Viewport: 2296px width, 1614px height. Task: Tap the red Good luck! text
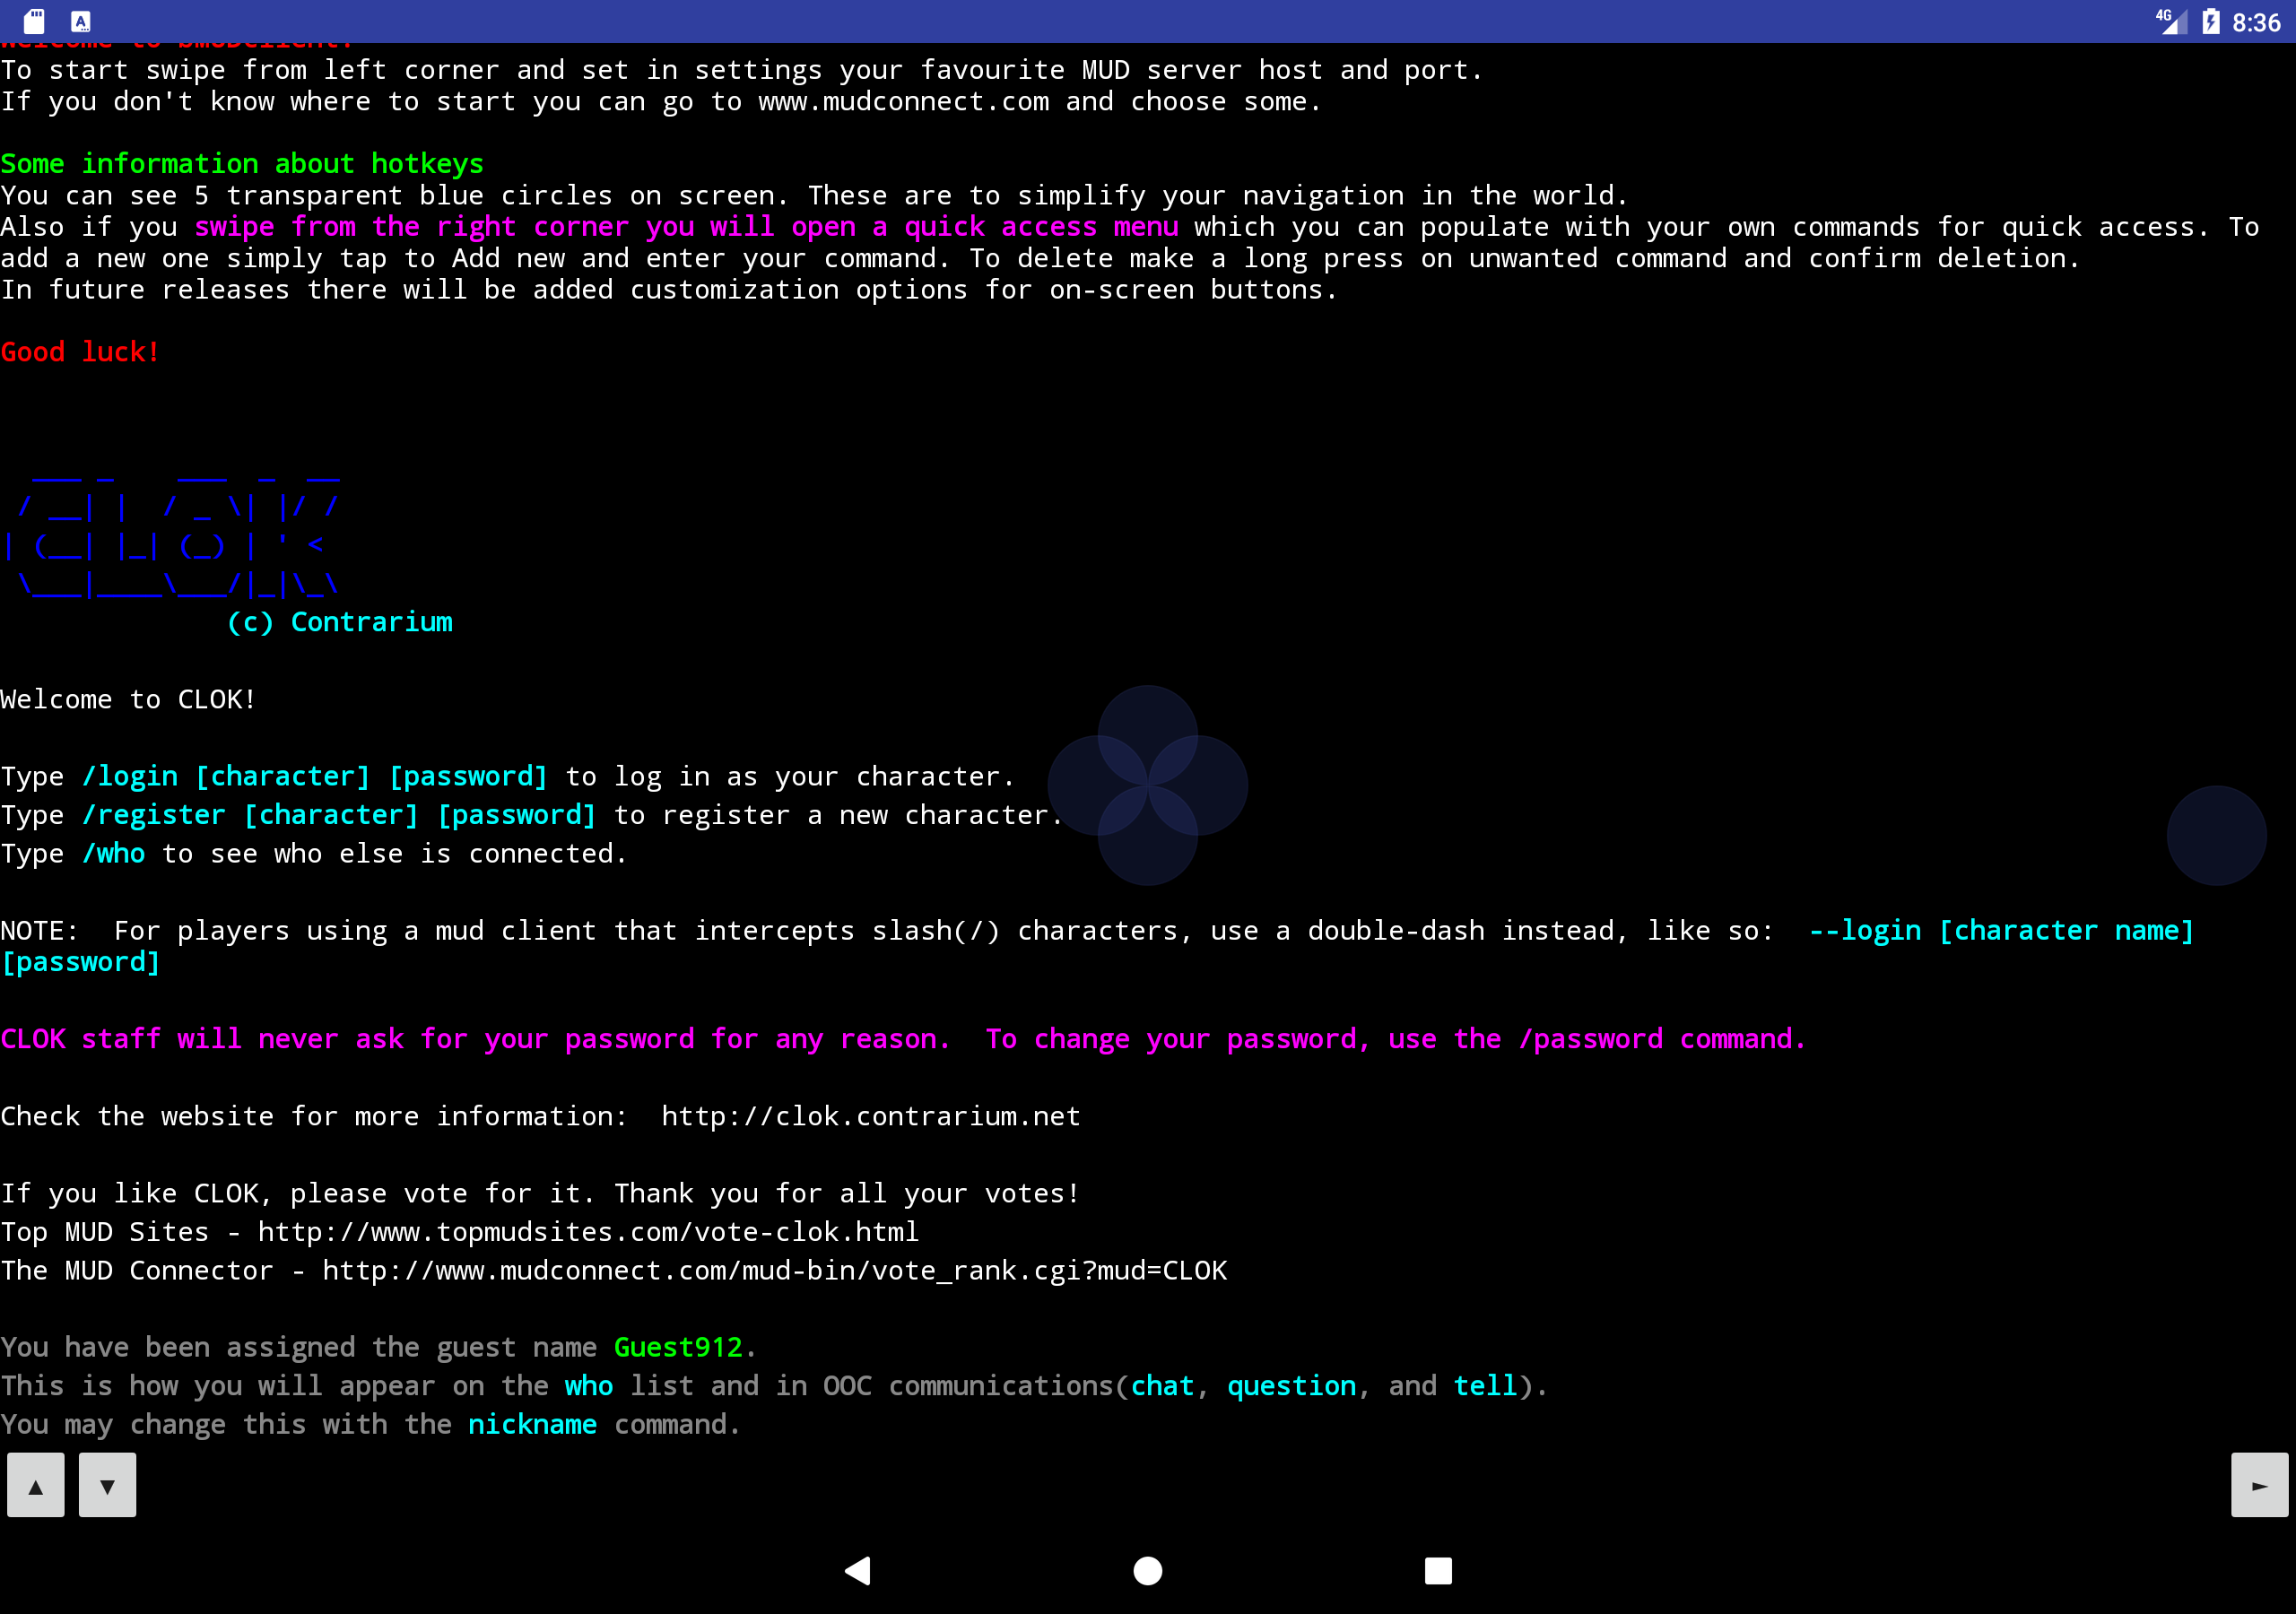coord(80,352)
